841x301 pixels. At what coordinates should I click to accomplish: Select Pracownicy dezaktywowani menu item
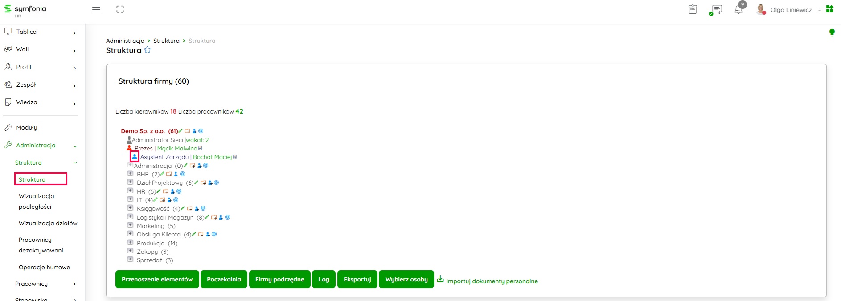pos(41,245)
